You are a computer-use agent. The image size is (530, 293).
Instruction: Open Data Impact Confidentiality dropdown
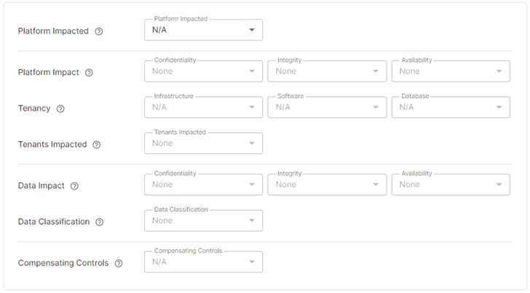[204, 185]
